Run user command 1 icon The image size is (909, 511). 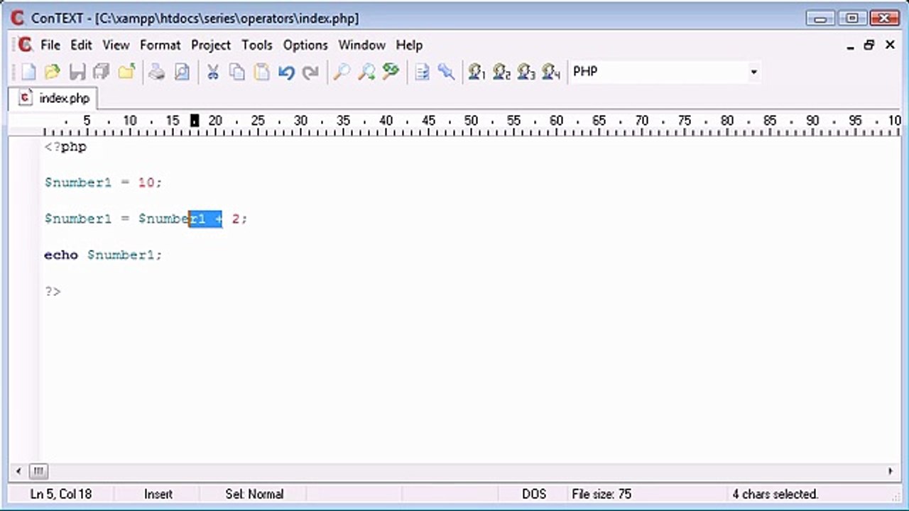[x=477, y=72]
